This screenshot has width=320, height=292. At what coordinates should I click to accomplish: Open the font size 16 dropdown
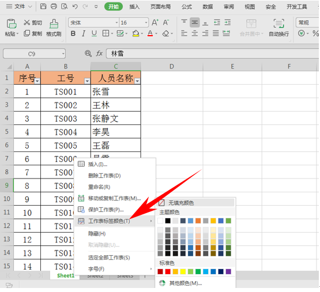coord(146,22)
